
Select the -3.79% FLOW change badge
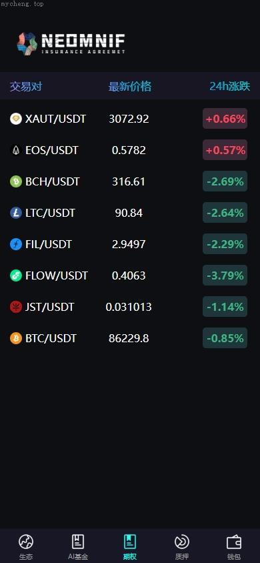[225, 275]
